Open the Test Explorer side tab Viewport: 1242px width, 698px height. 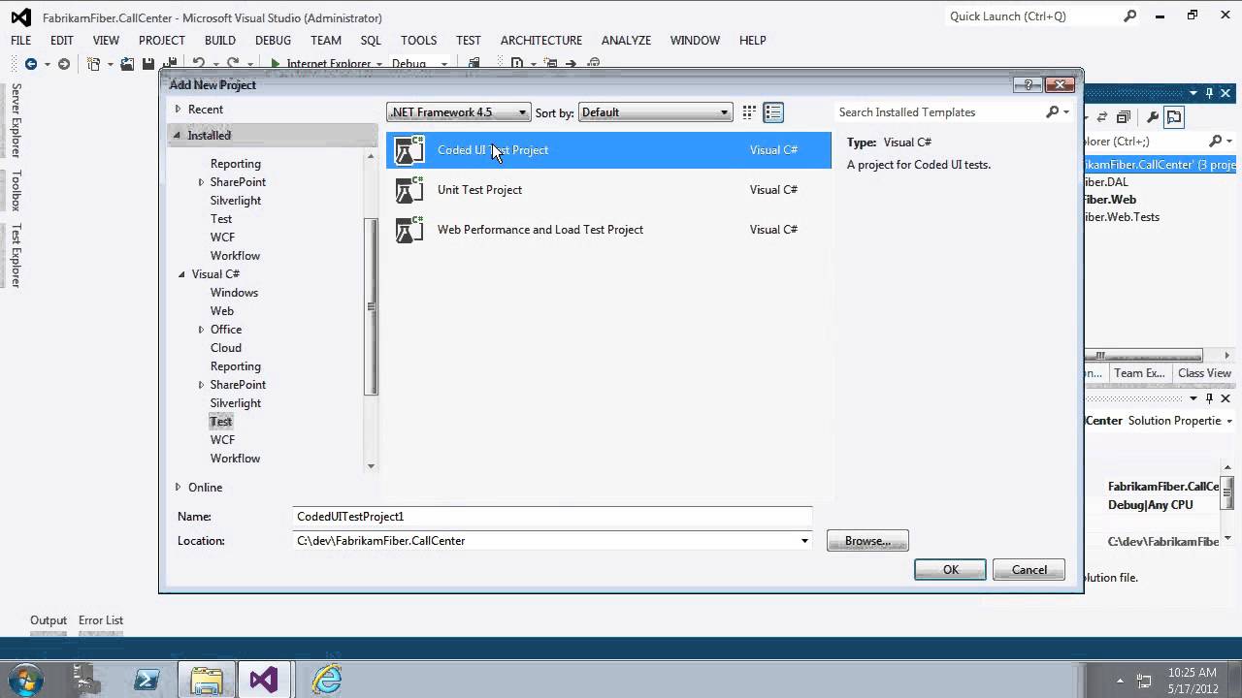(x=16, y=255)
